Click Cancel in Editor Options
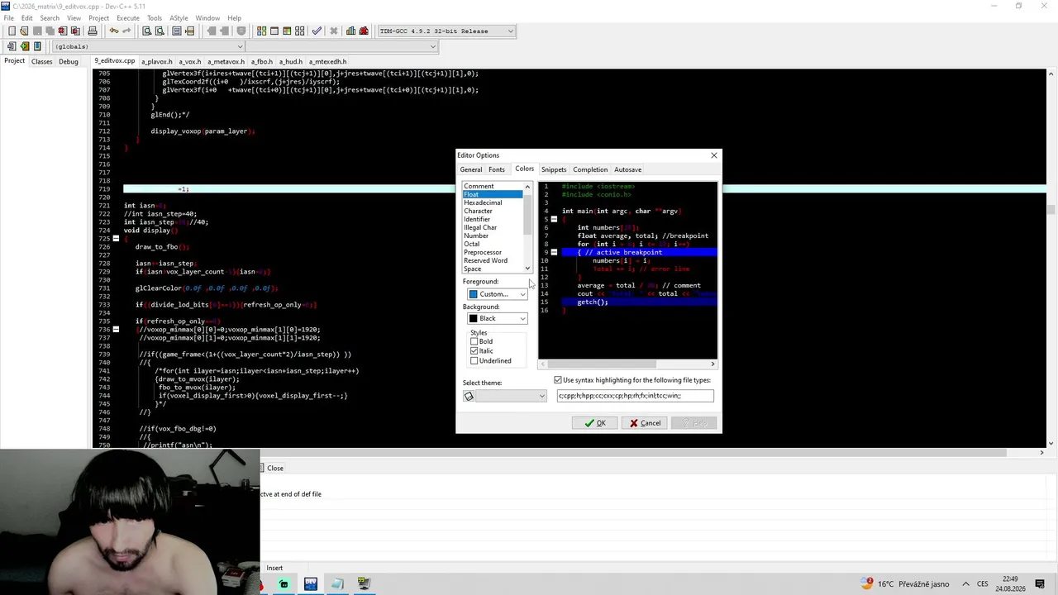The height and width of the screenshot is (595, 1058). click(645, 423)
